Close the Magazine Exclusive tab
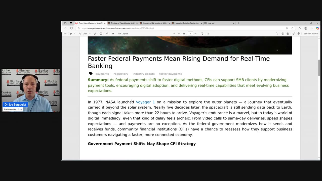The image size is (322, 181). (201, 23)
